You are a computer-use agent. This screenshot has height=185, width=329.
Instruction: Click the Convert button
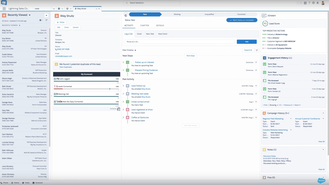(x=75, y=28)
